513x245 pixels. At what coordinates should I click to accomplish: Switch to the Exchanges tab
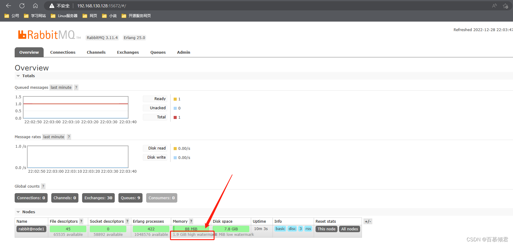[128, 52]
